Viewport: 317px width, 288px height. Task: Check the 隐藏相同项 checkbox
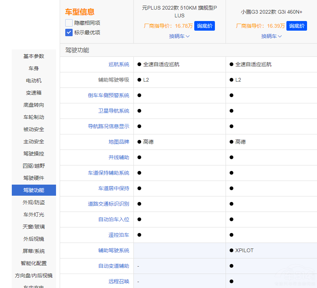(x=69, y=23)
